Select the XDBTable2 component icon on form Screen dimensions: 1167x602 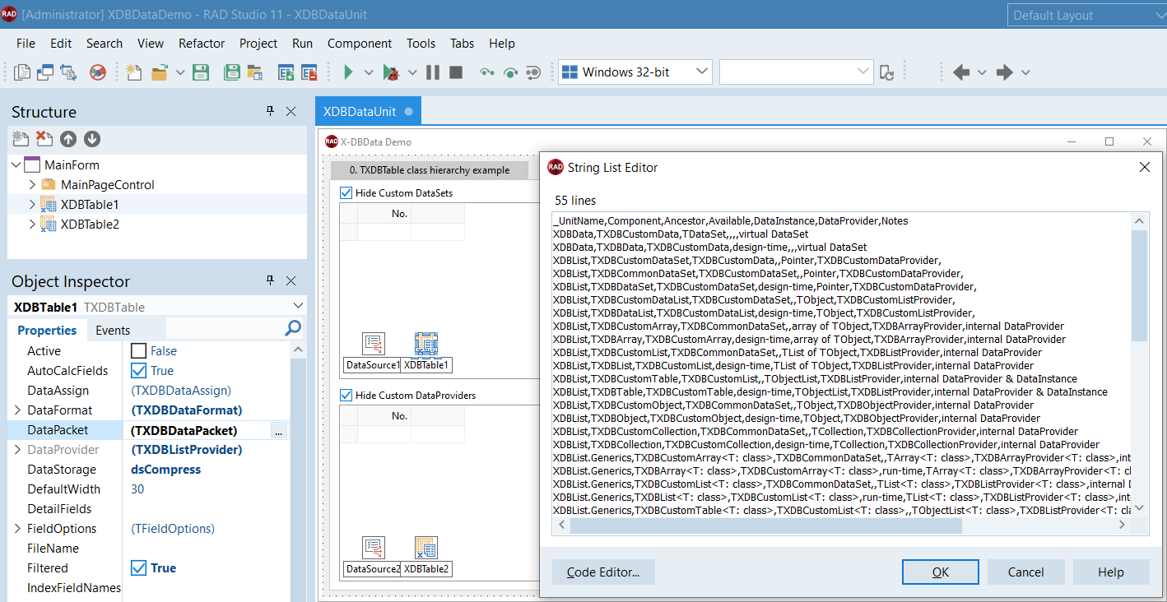pos(426,548)
